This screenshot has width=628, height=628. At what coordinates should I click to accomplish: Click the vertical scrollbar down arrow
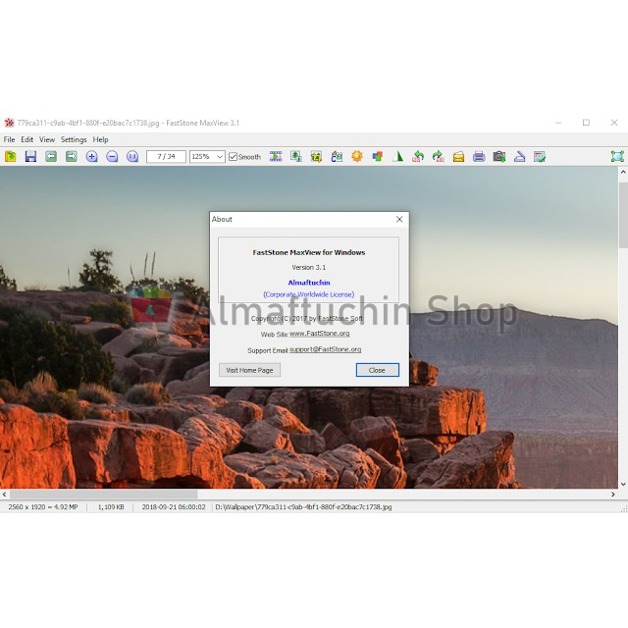point(623,484)
